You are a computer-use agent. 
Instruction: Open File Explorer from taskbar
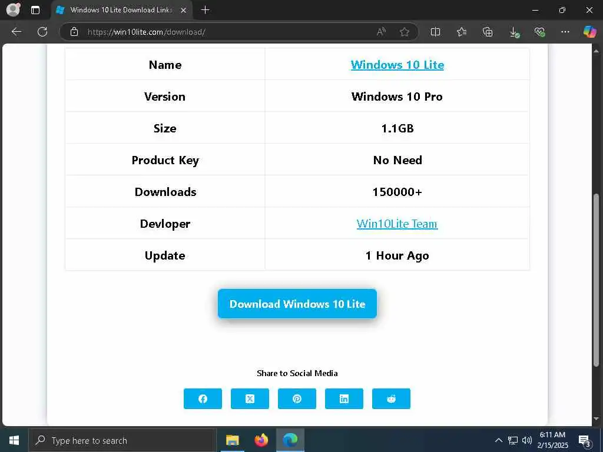click(232, 440)
